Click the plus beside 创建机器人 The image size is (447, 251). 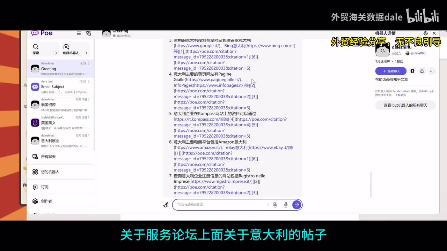click(86, 53)
